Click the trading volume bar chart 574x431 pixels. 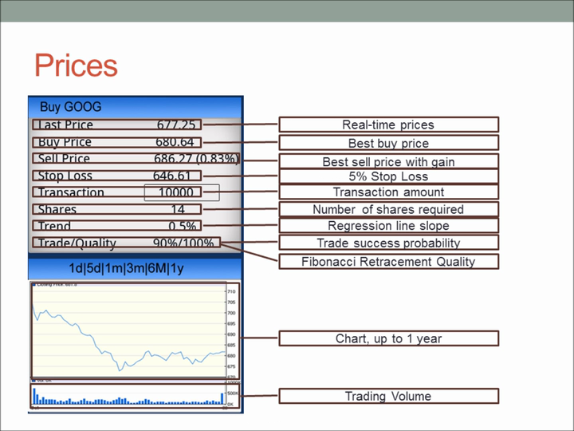click(129, 397)
